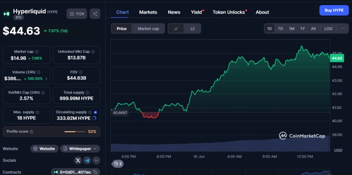This screenshot has height=175, width=352.
Task: Click the Buy HYPE button
Action: tap(334, 10)
